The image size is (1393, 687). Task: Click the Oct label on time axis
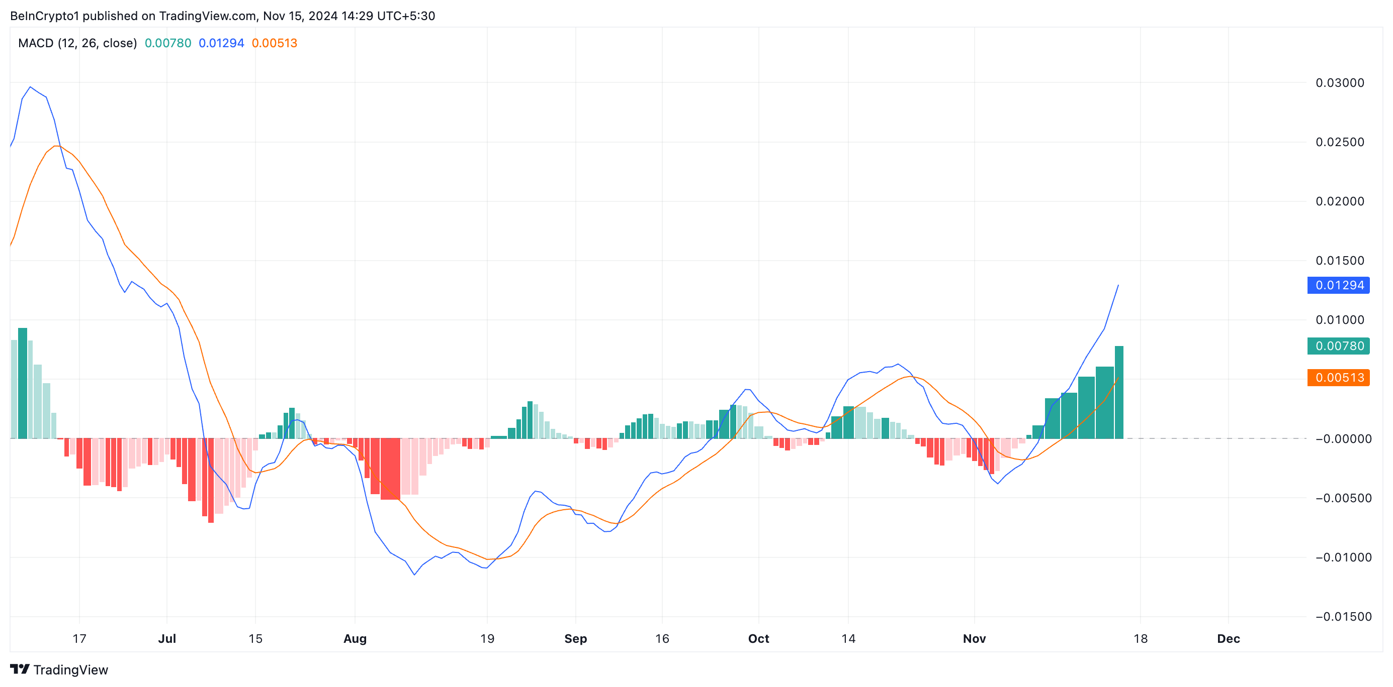pos(758,638)
